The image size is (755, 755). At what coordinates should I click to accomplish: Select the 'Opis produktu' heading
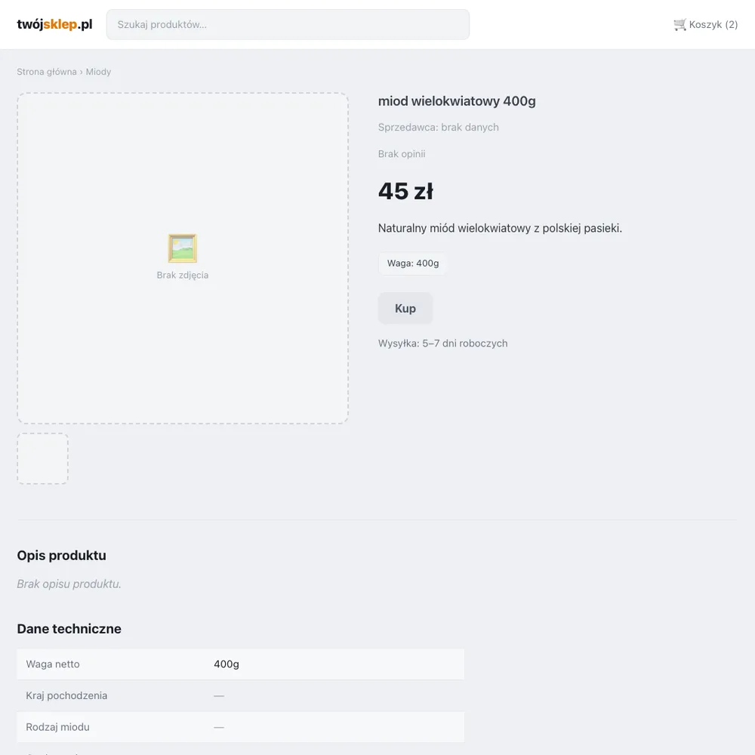click(62, 555)
